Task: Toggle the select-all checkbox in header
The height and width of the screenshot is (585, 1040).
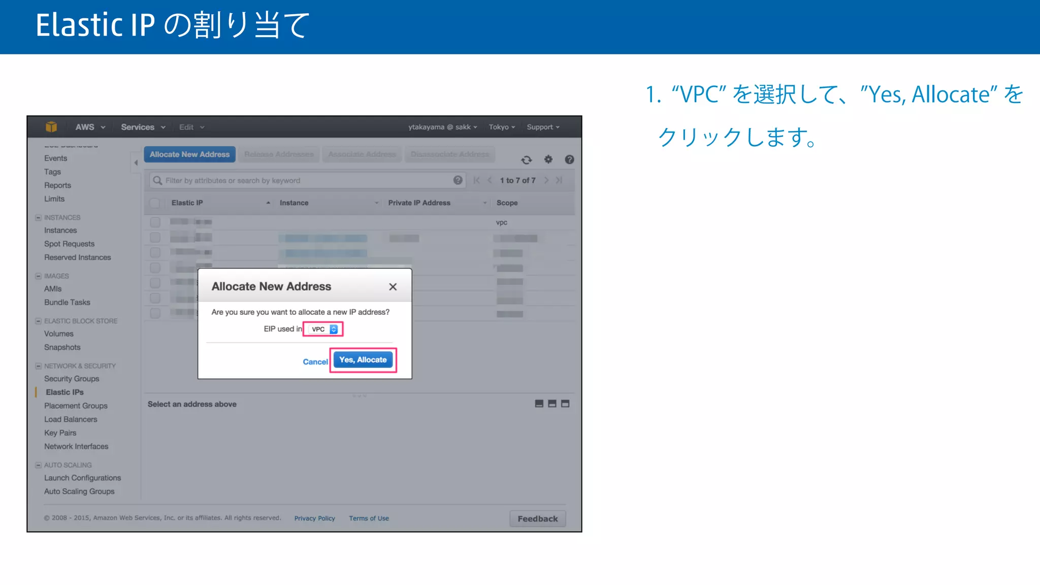Action: click(155, 203)
